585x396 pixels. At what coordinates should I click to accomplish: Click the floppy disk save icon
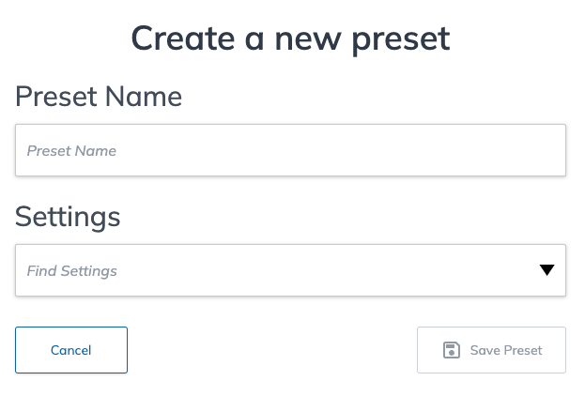coord(451,350)
